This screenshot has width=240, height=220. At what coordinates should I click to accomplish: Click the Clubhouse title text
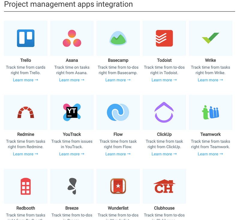click(x=164, y=208)
